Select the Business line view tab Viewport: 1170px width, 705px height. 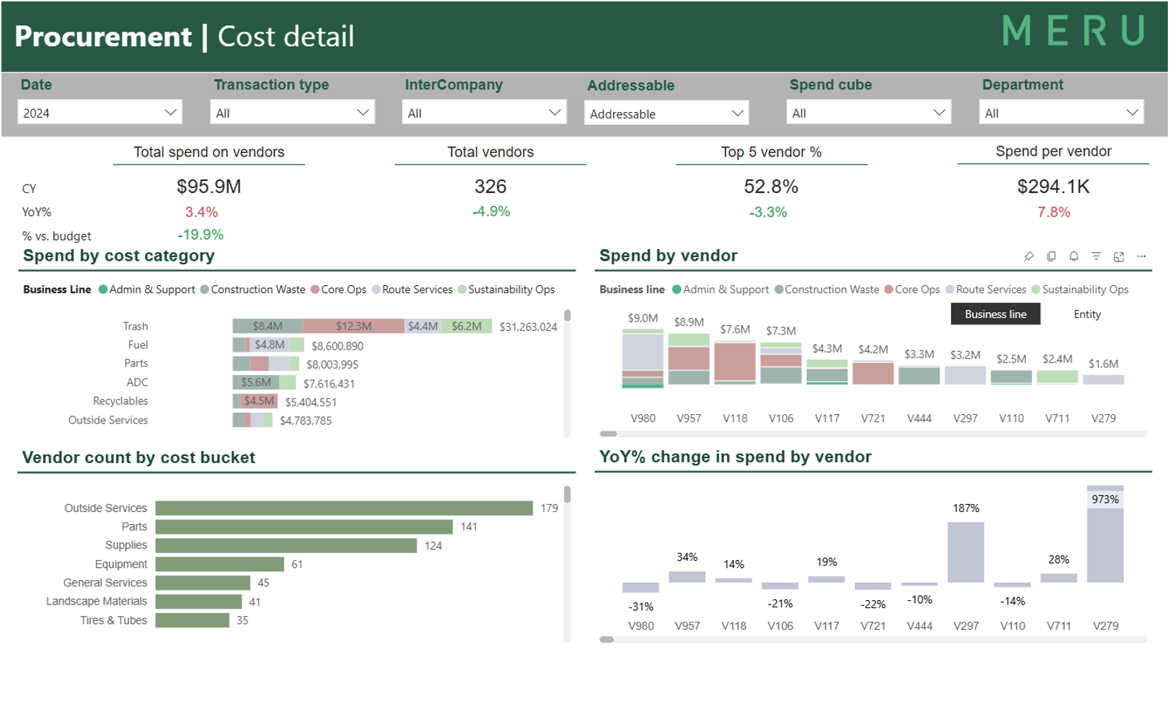[995, 314]
